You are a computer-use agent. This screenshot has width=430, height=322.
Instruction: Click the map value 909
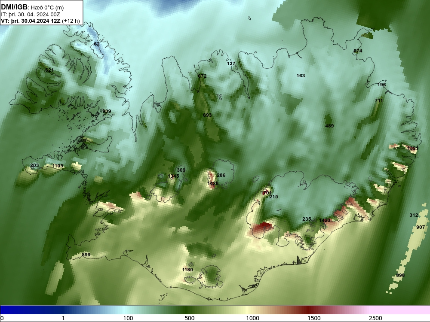[107, 111]
